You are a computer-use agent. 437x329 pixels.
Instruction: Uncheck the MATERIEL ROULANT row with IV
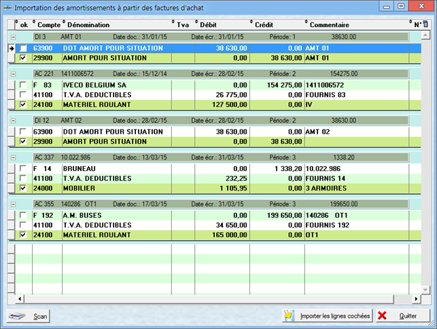(23, 104)
